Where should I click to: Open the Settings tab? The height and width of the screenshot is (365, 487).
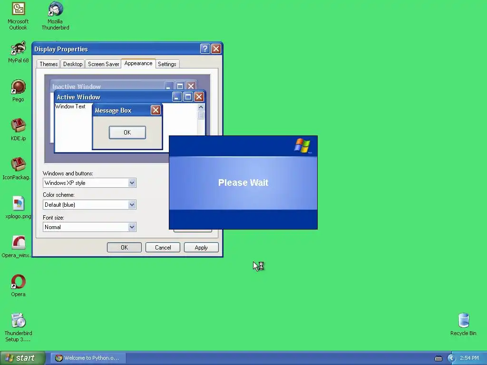coord(167,64)
